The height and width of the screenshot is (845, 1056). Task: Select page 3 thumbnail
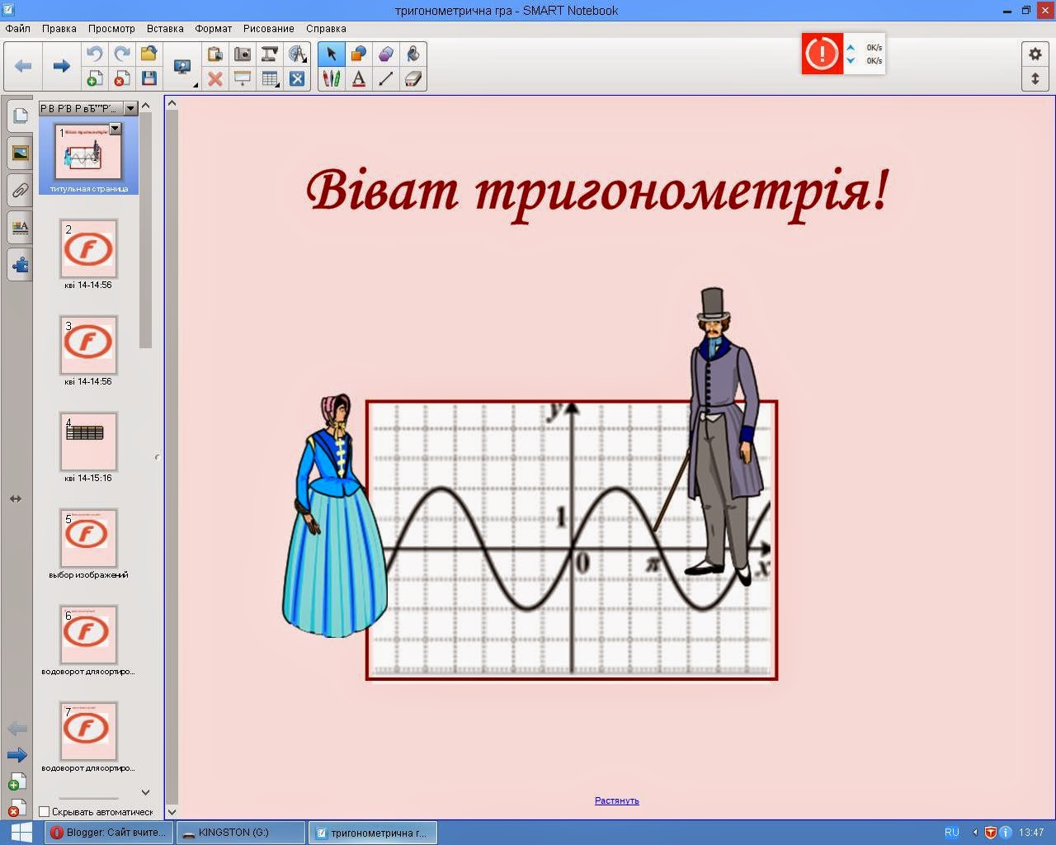[88, 345]
